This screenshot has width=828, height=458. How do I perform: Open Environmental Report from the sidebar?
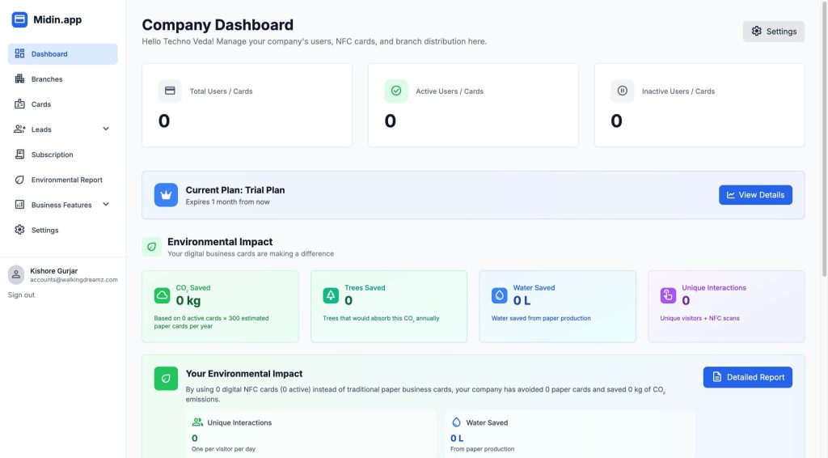(66, 180)
